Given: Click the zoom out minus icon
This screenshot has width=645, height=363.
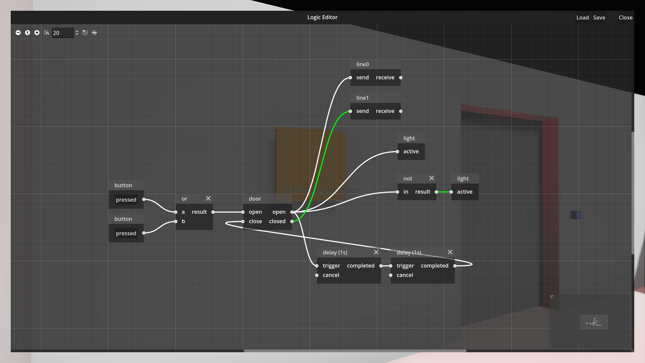Looking at the screenshot, I should (18, 33).
